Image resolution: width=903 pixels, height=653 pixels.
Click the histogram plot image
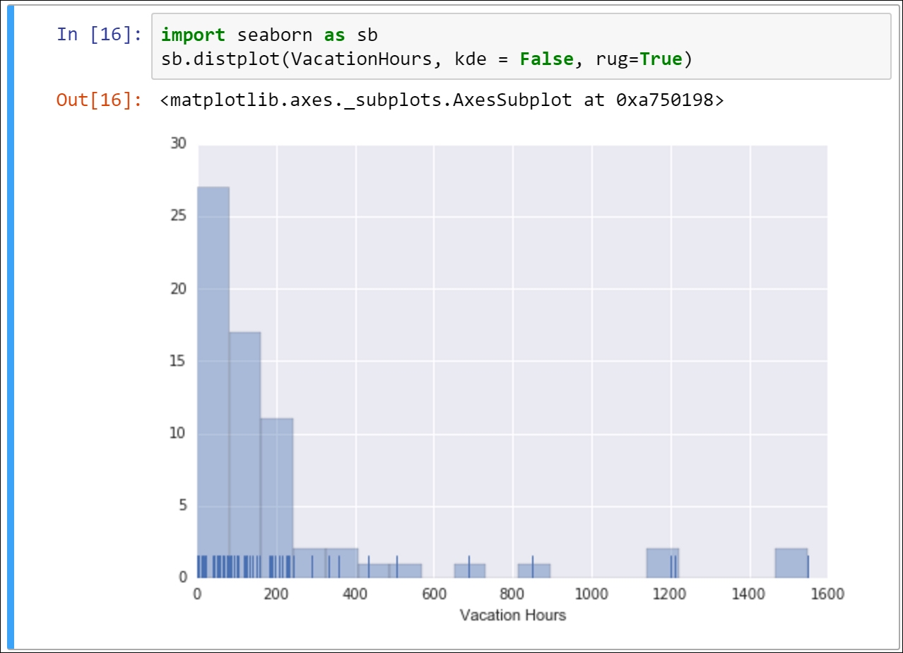[x=507, y=382]
